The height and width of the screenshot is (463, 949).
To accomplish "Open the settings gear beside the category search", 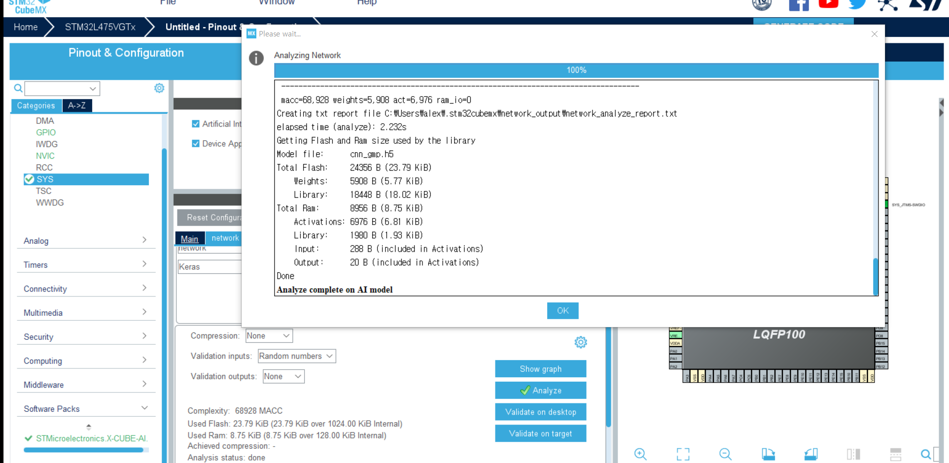I will pyautogui.click(x=159, y=88).
